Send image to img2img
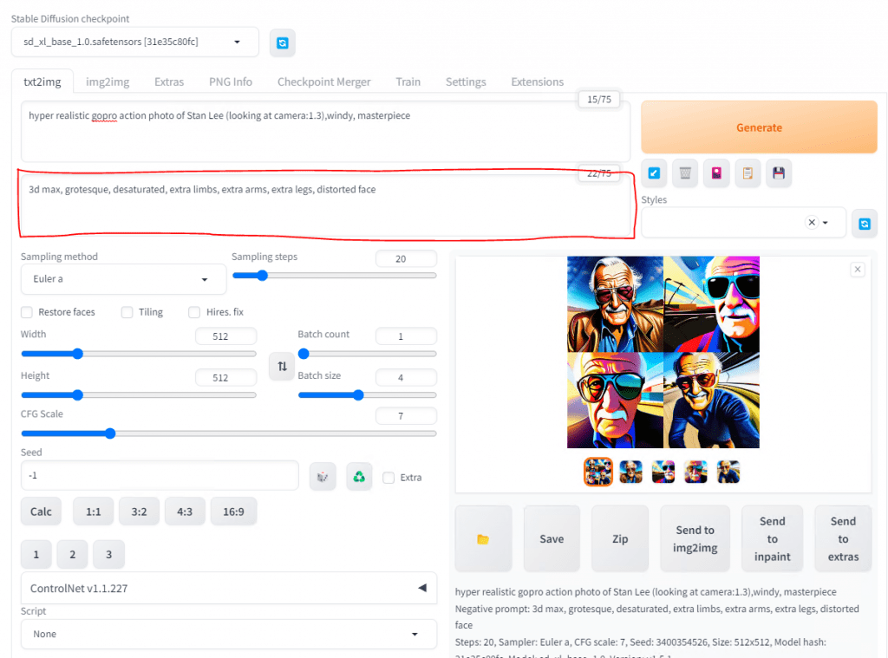This screenshot has width=888, height=658. point(695,539)
